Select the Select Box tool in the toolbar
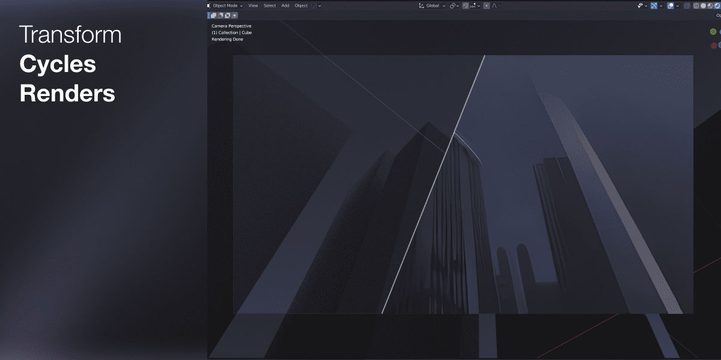 coord(211,15)
